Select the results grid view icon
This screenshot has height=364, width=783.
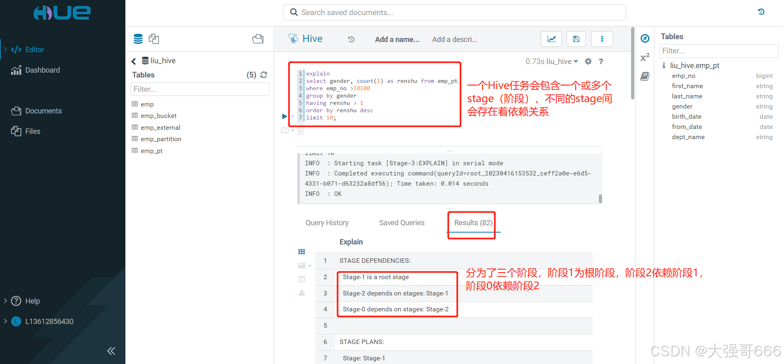302,252
